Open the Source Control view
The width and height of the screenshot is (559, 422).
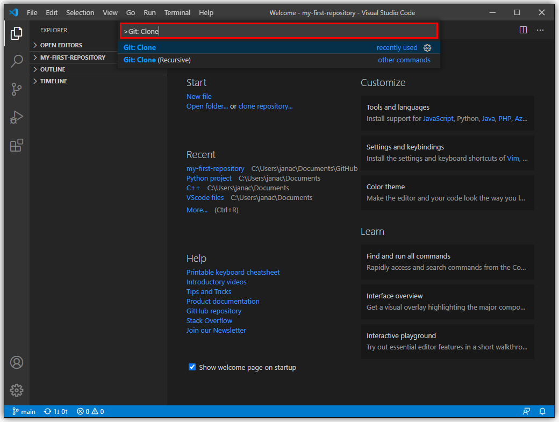(x=17, y=89)
